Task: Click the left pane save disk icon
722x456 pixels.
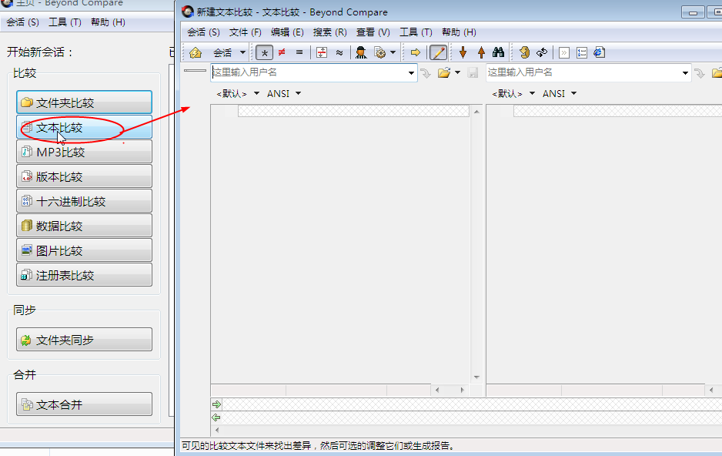Action: coord(473,72)
